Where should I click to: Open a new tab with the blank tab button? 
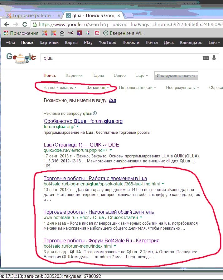pos(129,16)
